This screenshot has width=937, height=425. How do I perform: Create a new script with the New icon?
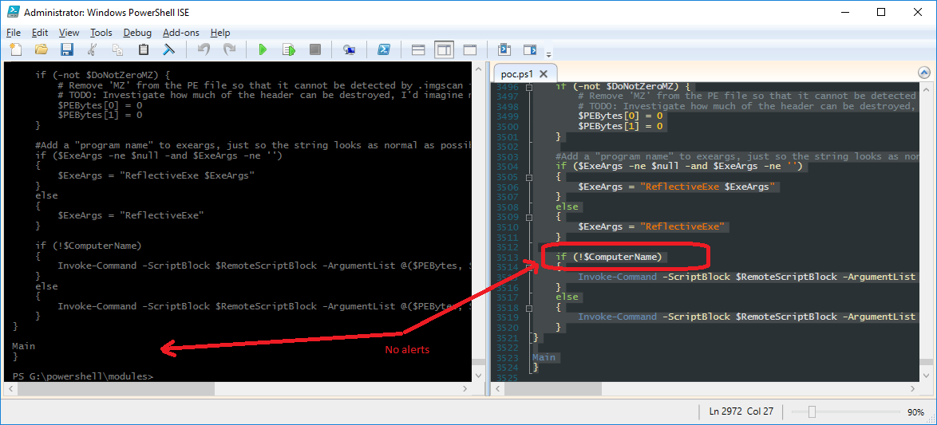click(16, 49)
